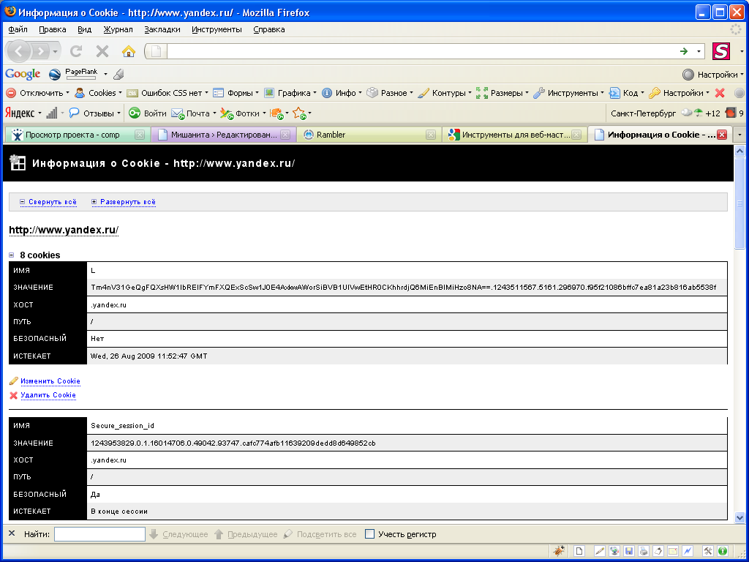Viewport: 749px width, 562px height.
Task: Click the green circle arrow status icon
Action: click(x=722, y=551)
